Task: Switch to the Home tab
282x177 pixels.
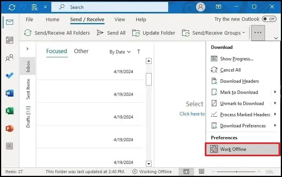Action: pyautogui.click(x=52, y=19)
